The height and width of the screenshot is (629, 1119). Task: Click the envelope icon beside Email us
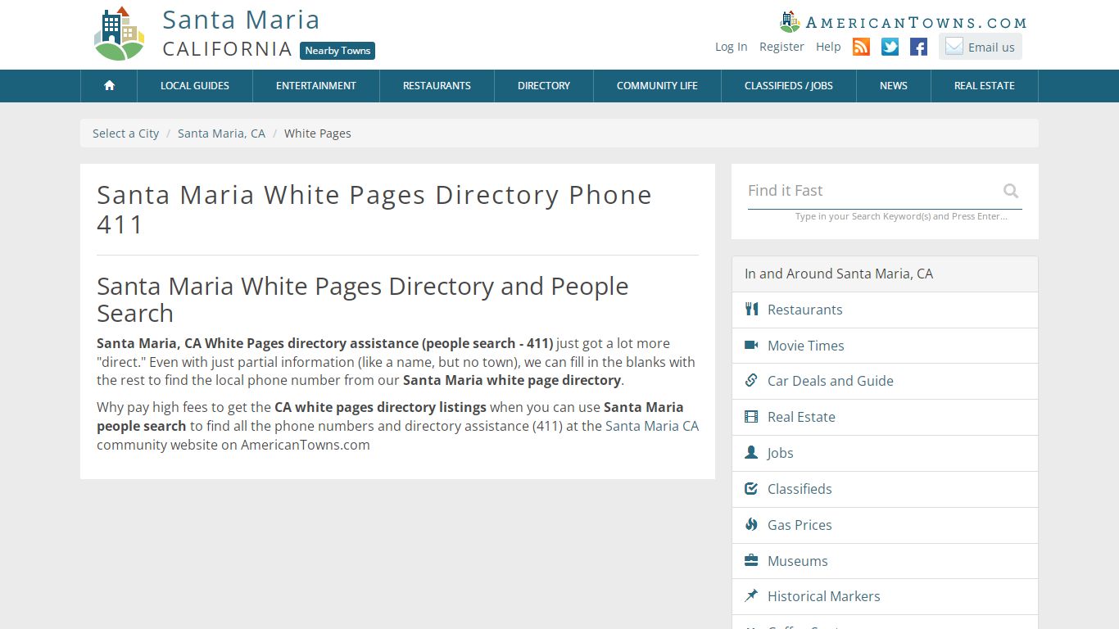954,46
